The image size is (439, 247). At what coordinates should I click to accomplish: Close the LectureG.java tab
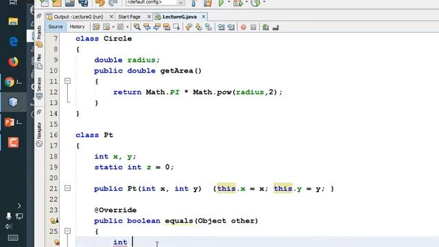(204, 16)
